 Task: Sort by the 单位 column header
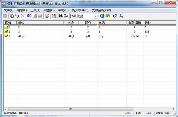point(40,23)
